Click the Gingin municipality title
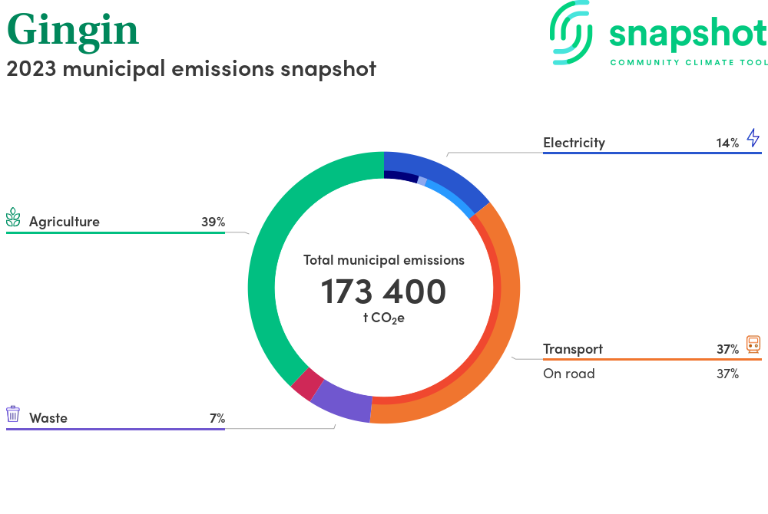The width and height of the screenshot is (768, 514). 73,29
